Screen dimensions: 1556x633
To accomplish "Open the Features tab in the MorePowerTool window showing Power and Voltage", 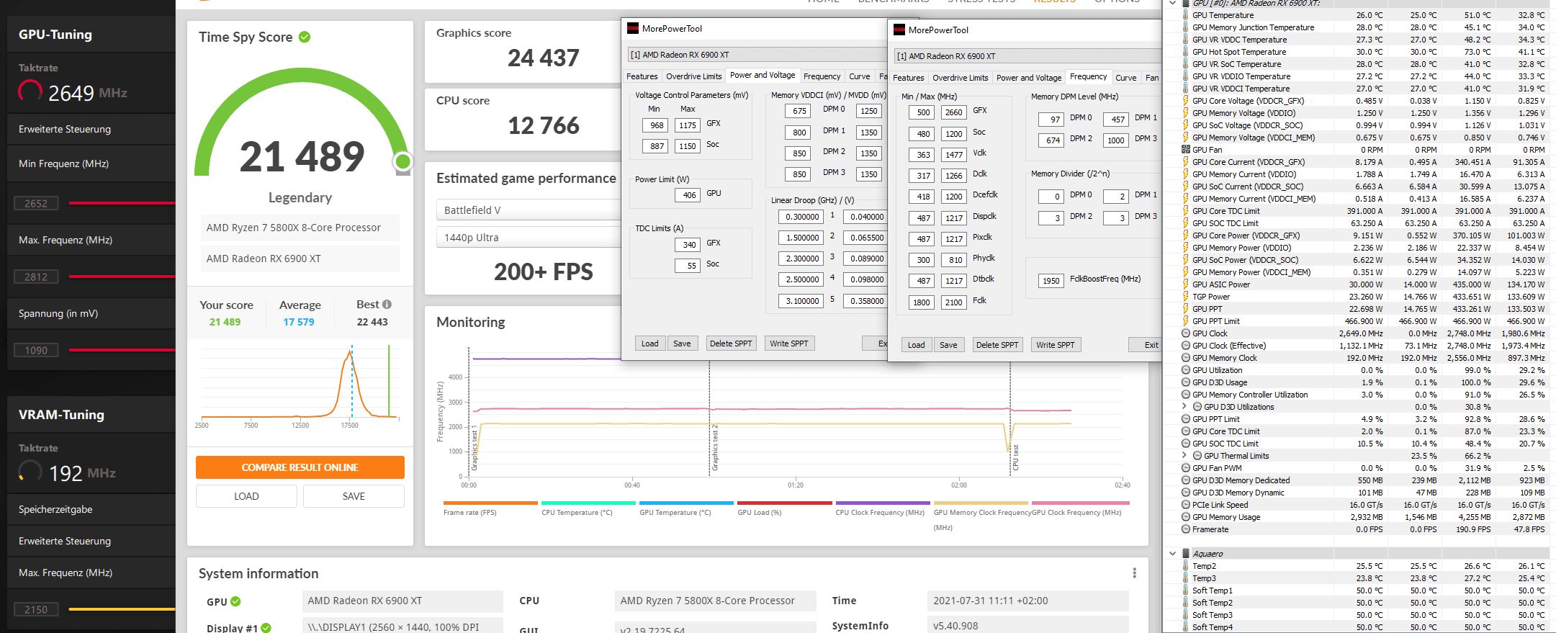I will click(x=642, y=76).
